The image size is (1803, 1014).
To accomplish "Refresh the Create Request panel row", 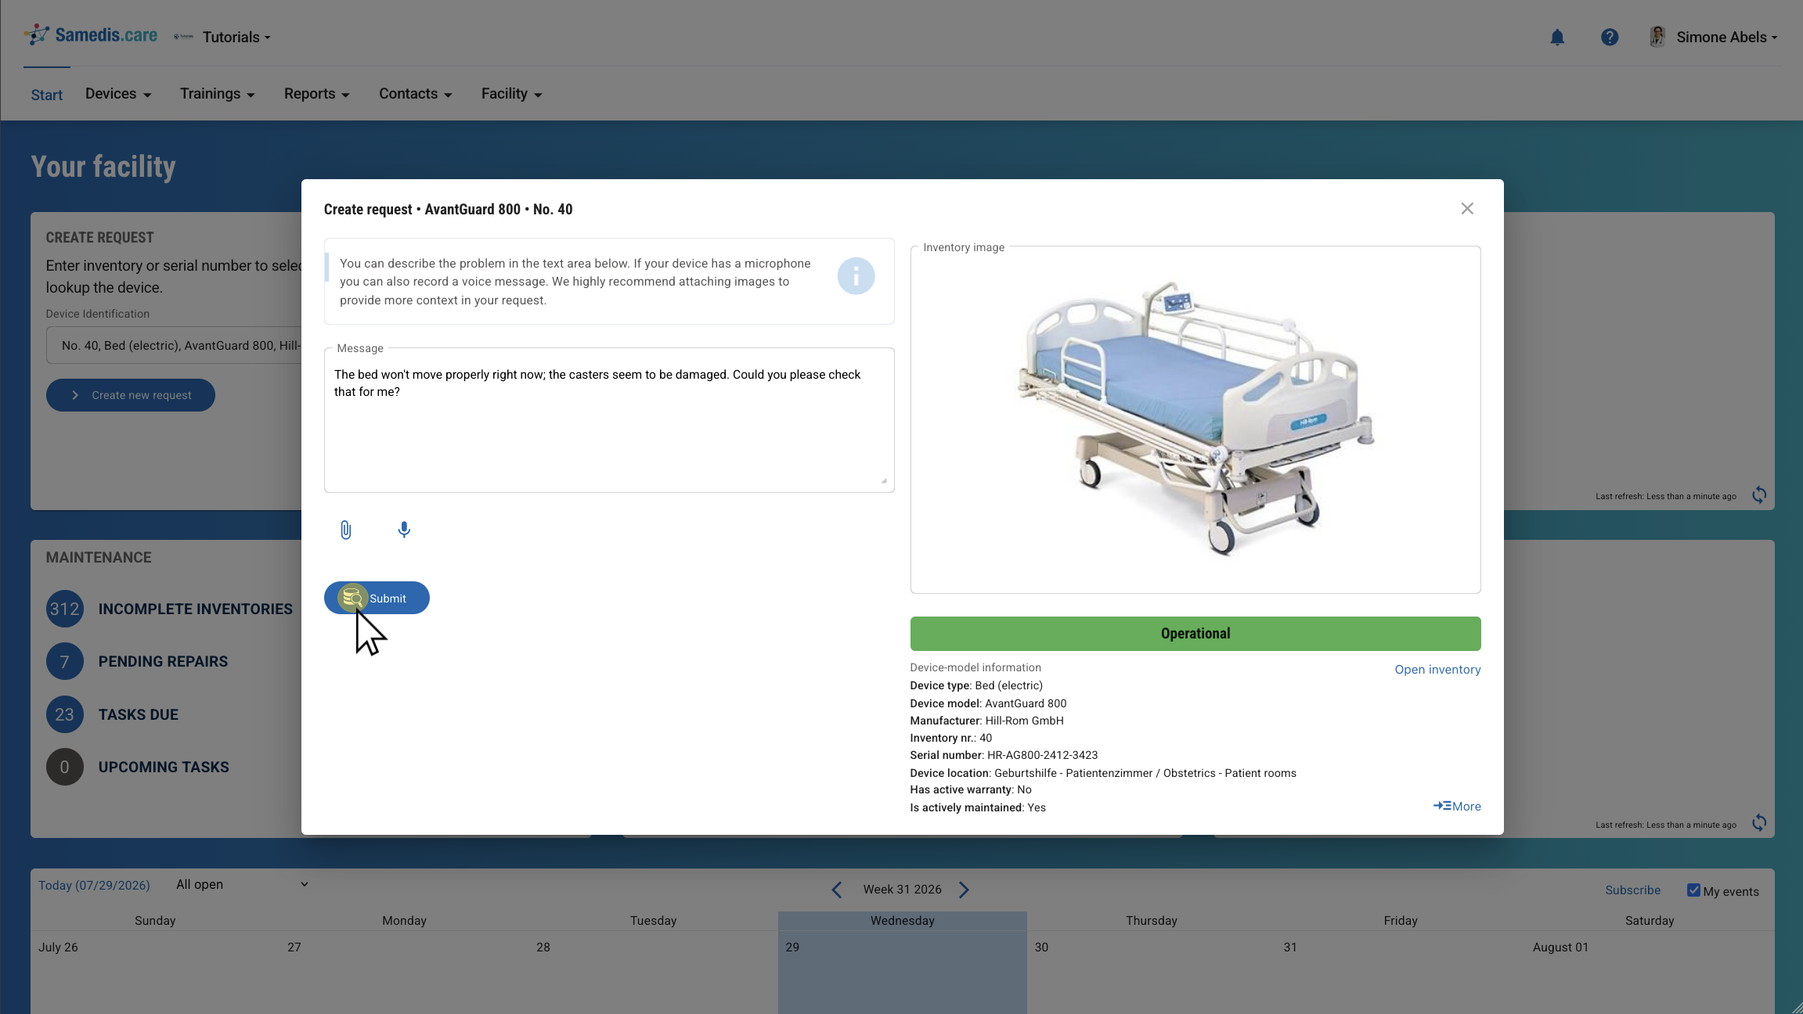I will (x=1759, y=494).
